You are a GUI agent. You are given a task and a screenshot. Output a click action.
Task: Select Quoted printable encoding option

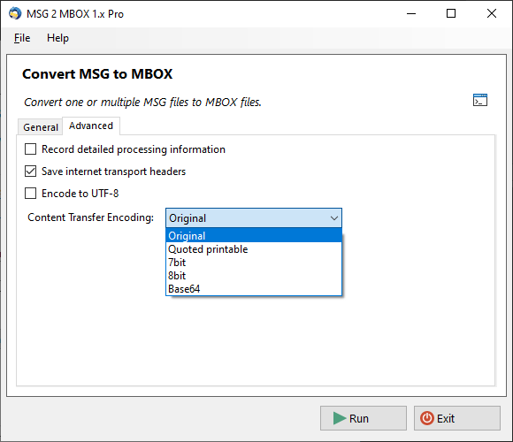254,249
